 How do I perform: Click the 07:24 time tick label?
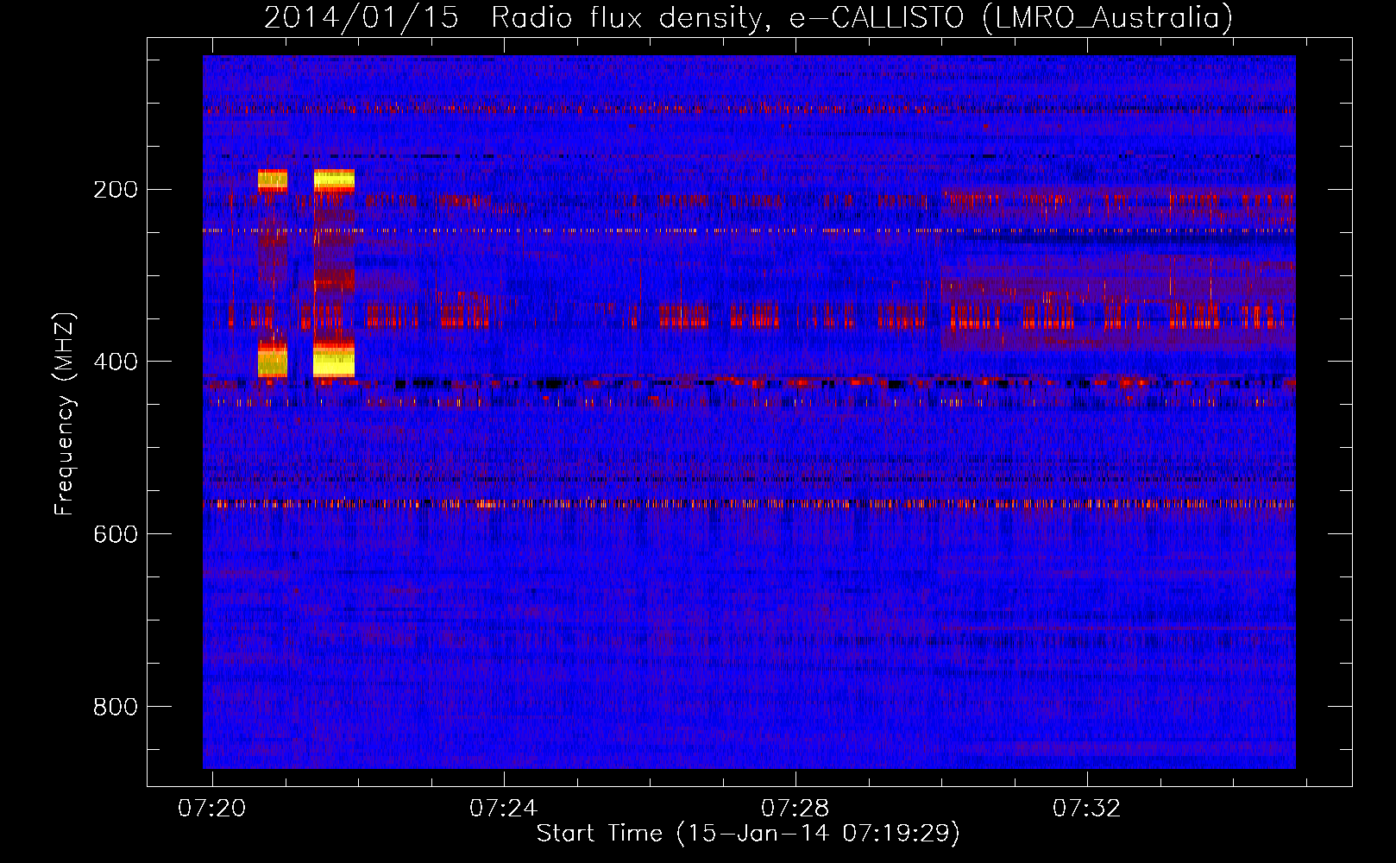(x=504, y=808)
